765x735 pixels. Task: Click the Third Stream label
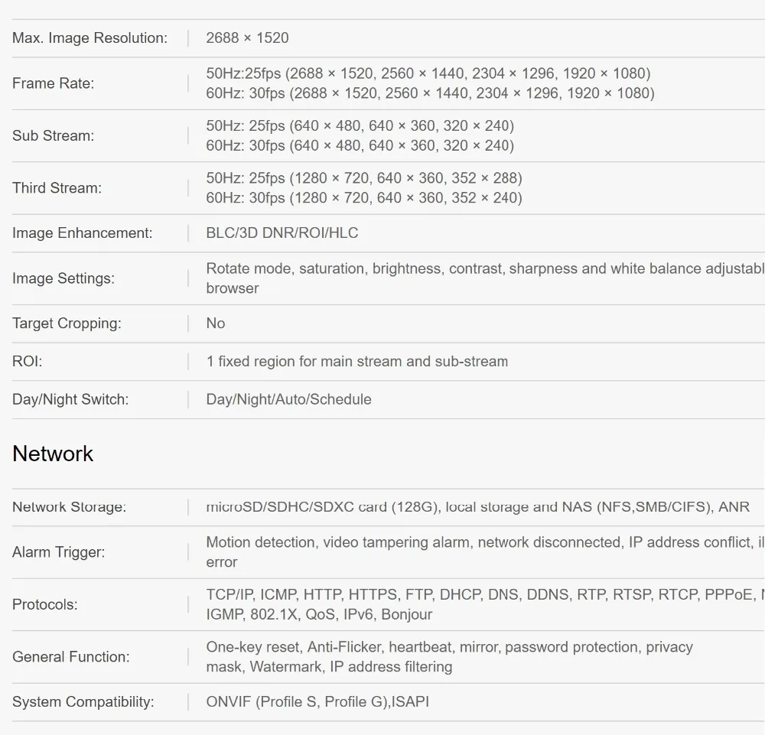57,188
